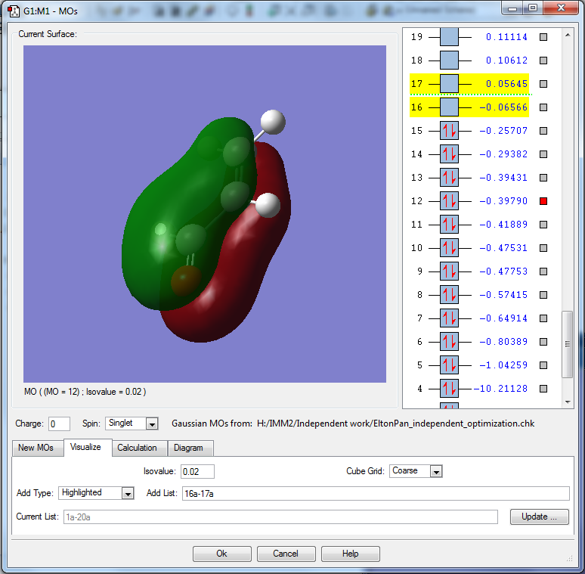Click orbital 11 electron pair box
The width and height of the screenshot is (585, 574).
click(449, 225)
